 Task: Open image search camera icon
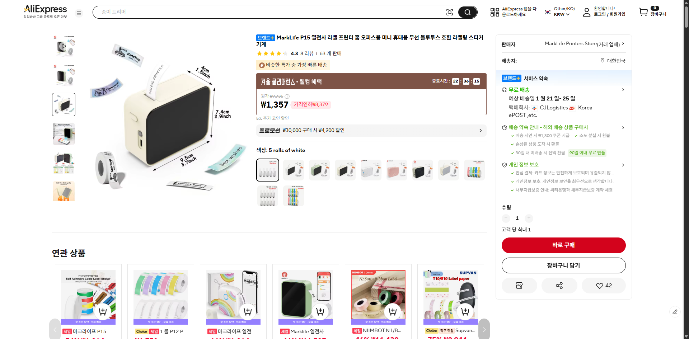coord(449,12)
